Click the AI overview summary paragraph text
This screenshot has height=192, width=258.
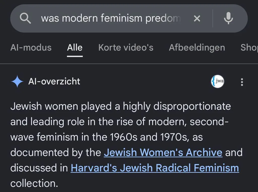point(126,145)
